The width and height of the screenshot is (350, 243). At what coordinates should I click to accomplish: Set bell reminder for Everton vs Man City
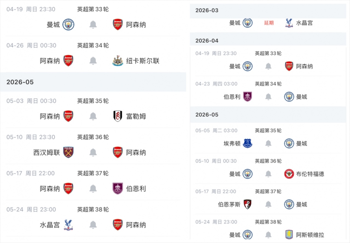268,143
